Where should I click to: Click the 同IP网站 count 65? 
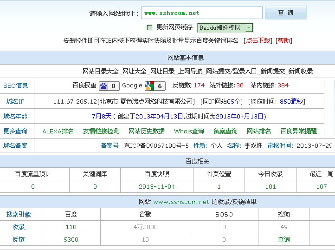click(231, 101)
